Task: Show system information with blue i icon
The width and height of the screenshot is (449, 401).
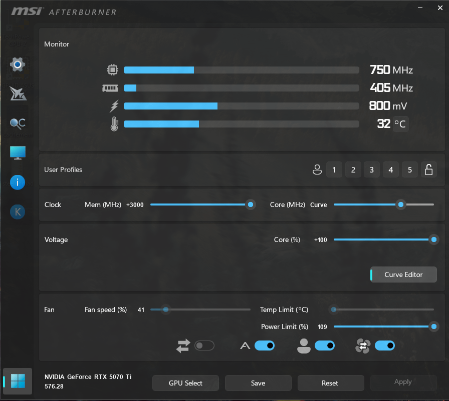Action: pos(18,182)
